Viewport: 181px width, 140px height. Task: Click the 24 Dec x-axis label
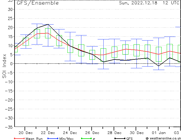coord(70,133)
